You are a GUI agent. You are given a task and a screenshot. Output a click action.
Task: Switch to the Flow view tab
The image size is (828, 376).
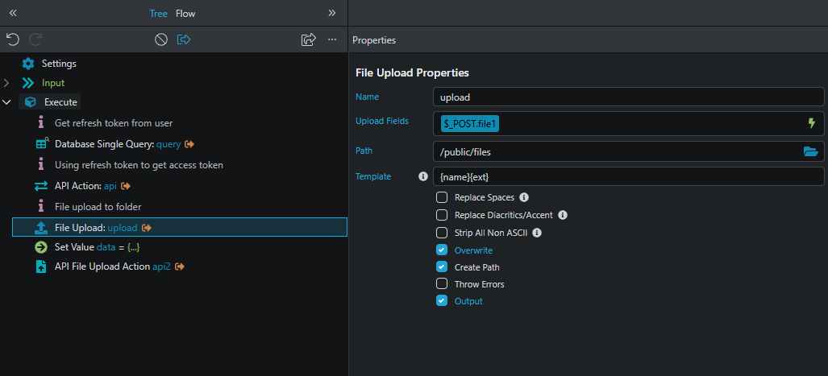(x=185, y=14)
